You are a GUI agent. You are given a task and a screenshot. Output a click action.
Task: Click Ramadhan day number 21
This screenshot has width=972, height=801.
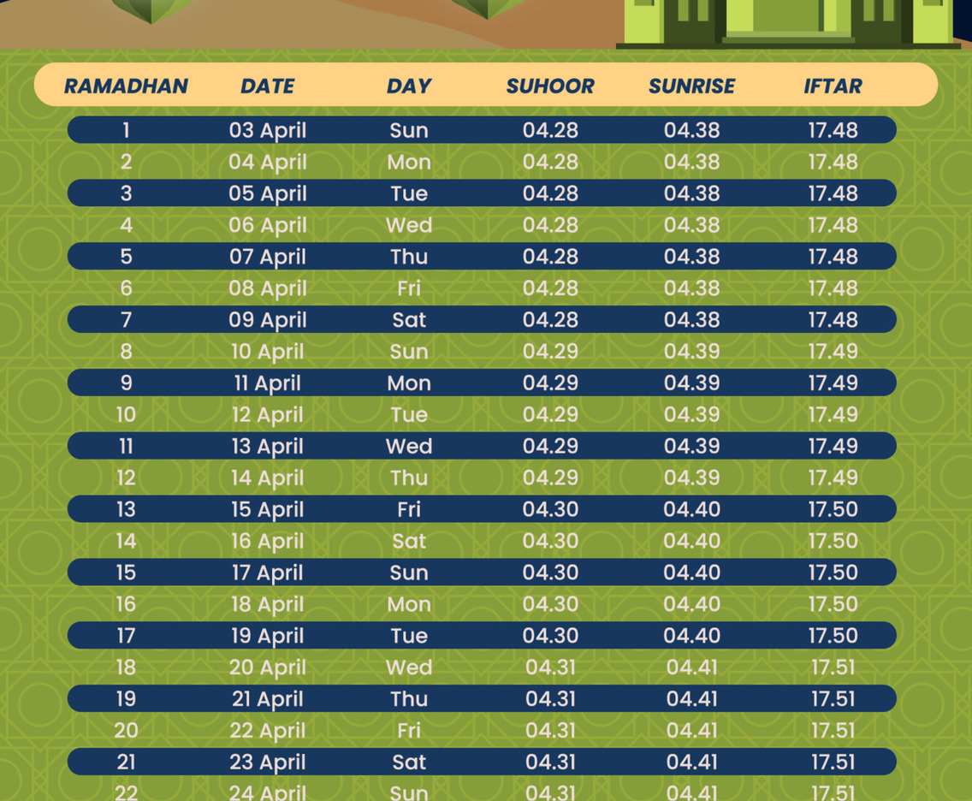tap(126, 762)
